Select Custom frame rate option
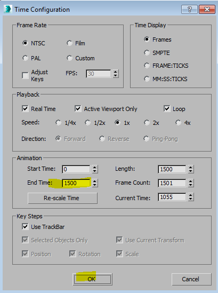 69,58
